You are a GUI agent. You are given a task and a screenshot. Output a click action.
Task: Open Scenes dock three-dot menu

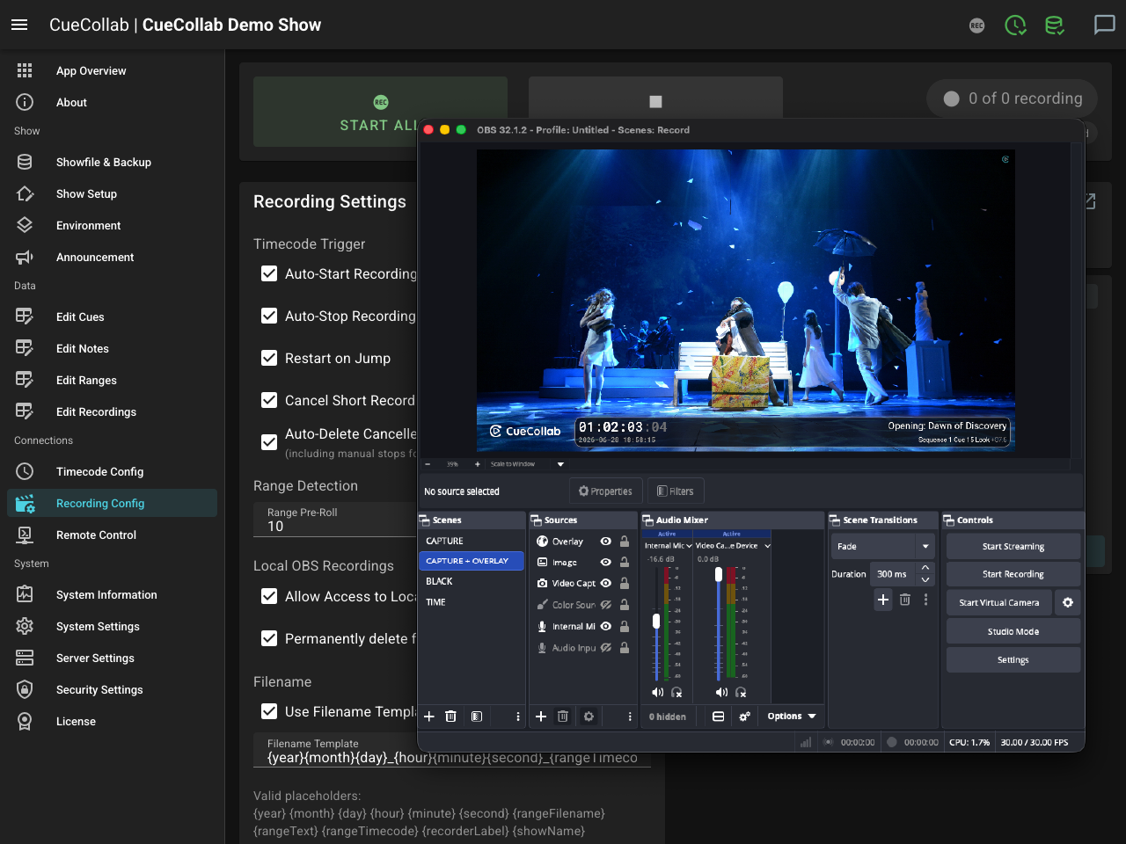click(518, 717)
